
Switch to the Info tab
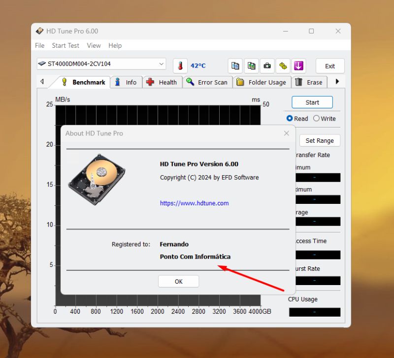point(126,82)
